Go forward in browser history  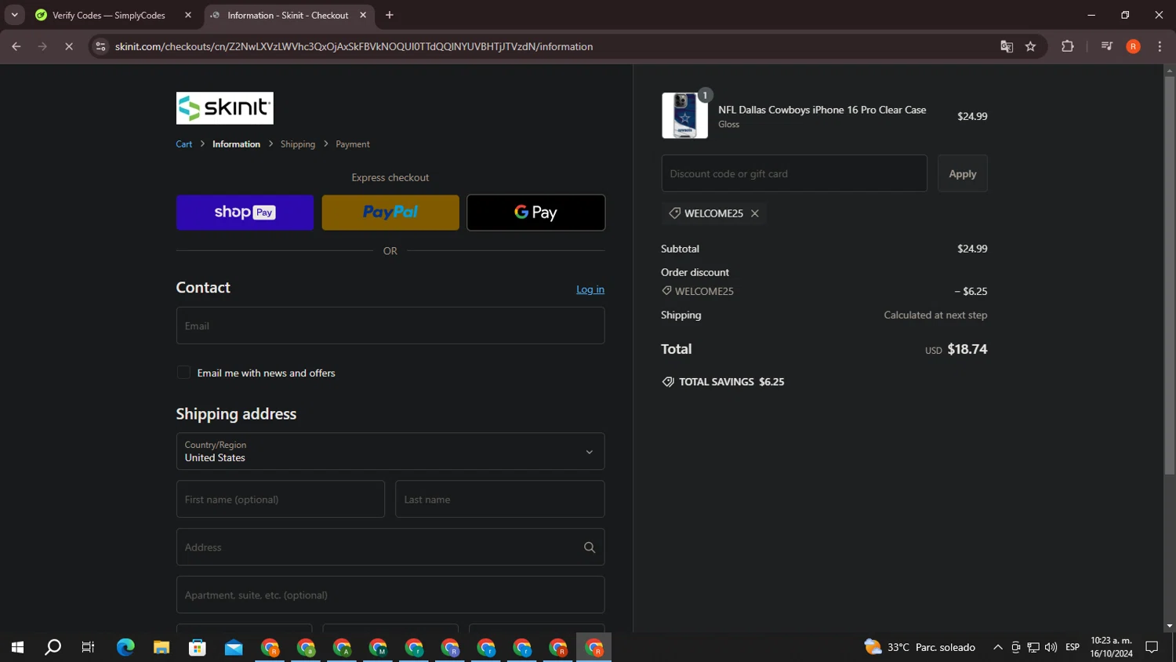pos(42,46)
